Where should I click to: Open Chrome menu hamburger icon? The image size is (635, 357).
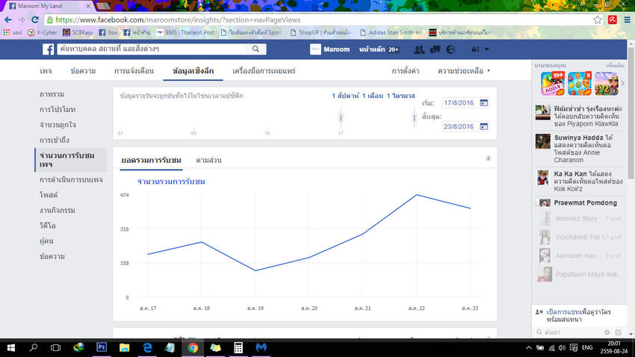click(627, 20)
